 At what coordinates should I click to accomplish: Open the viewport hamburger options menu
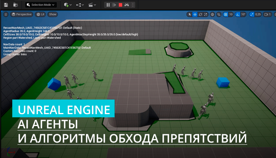[6, 14]
